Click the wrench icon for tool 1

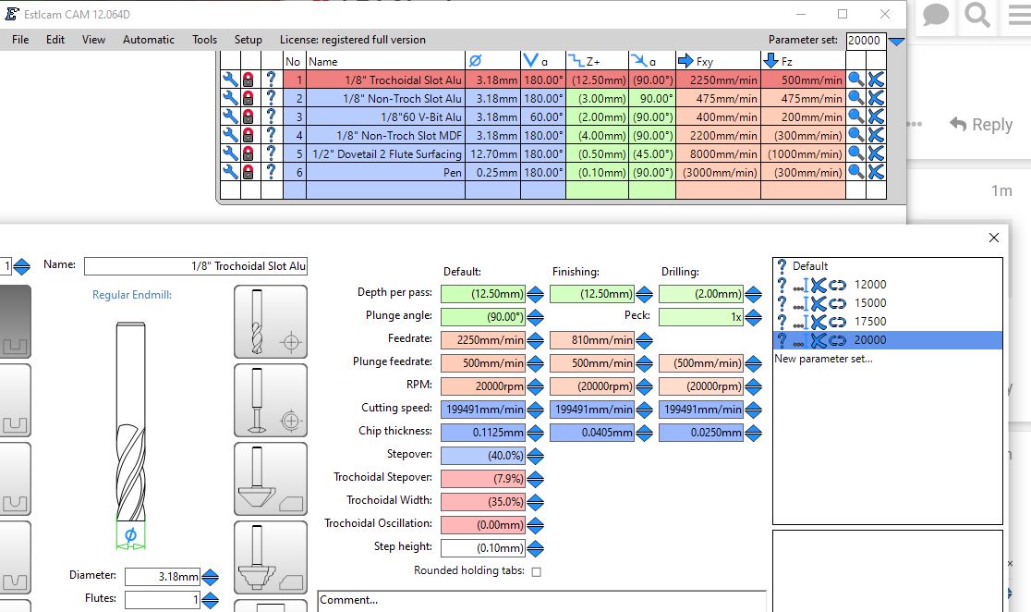click(229, 80)
